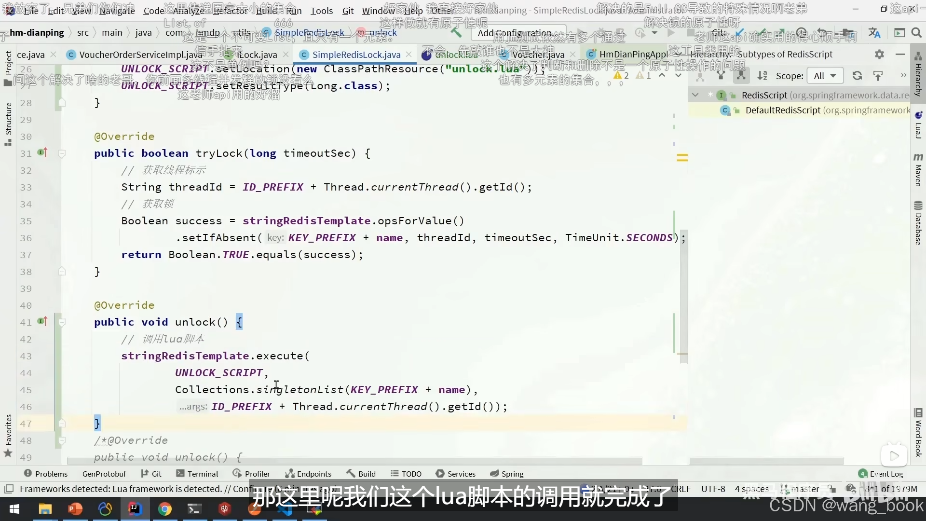The height and width of the screenshot is (521, 926).
Task: Switch to Supertypes Hierarchy view
Action: pos(721,76)
